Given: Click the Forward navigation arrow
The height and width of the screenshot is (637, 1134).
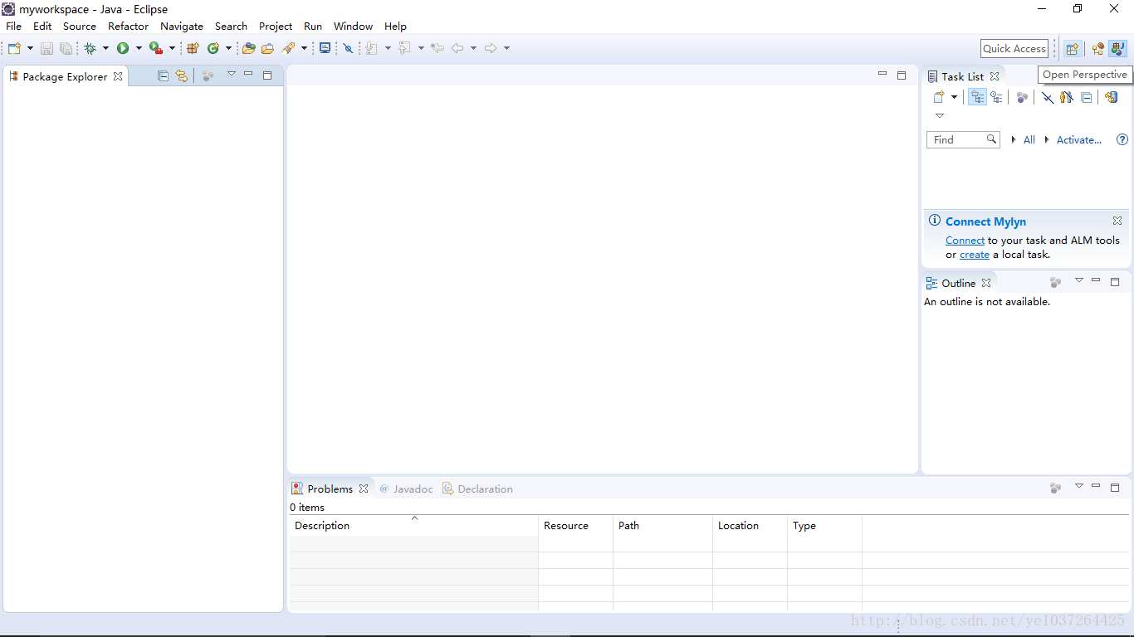Looking at the screenshot, I should click(x=491, y=48).
